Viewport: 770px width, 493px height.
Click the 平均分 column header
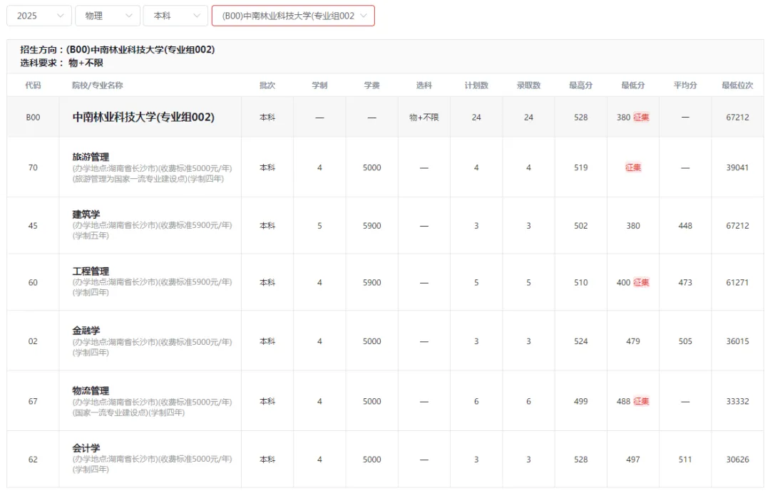pyautogui.click(x=685, y=85)
